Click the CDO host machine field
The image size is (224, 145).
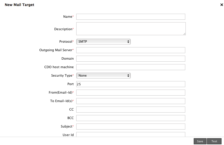pos(130,67)
